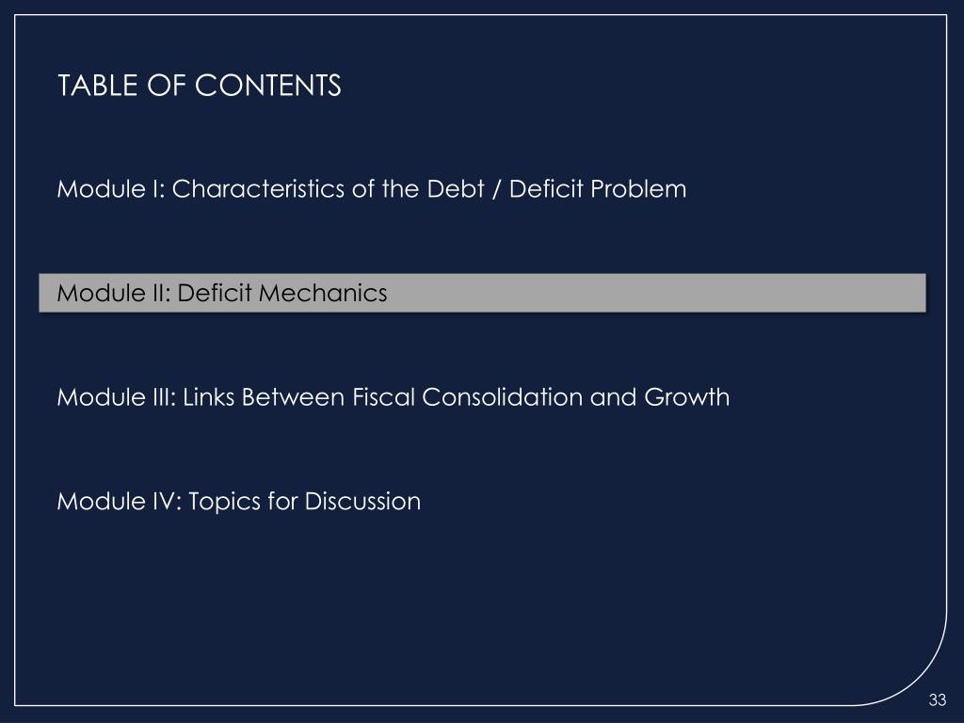964x723 pixels.
Task: Click the word "Characteristics" in Module I
Action: (258, 188)
